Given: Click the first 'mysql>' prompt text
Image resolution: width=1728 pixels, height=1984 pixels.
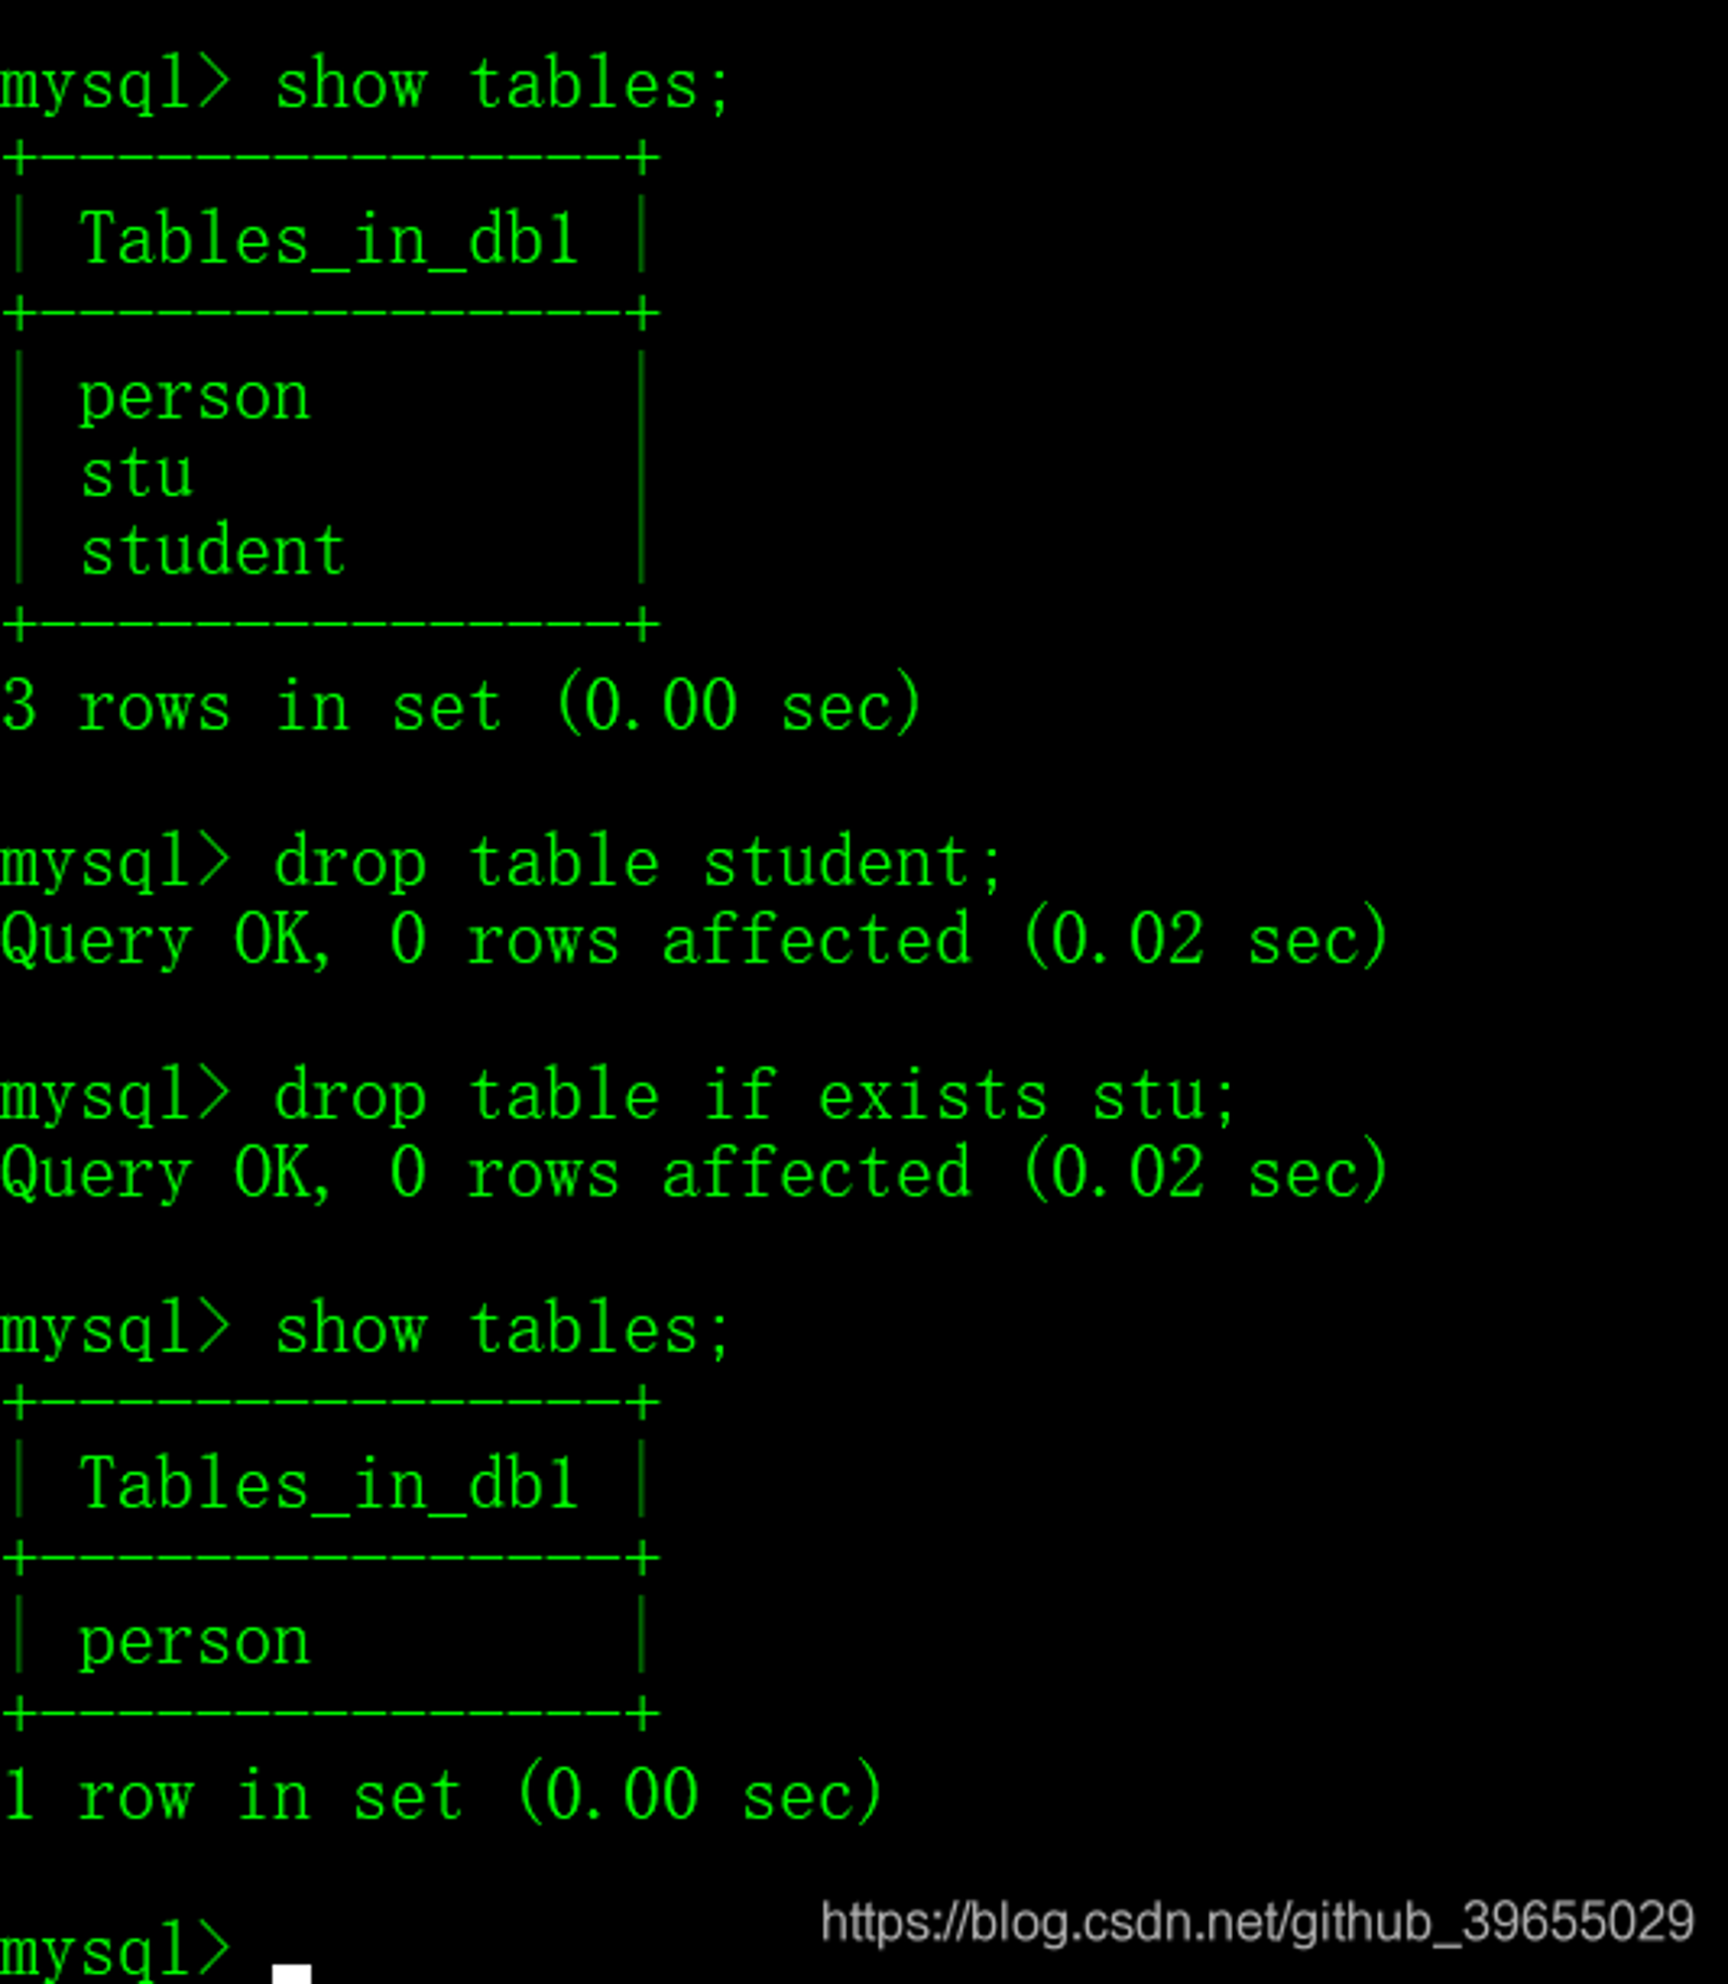Looking at the screenshot, I should click(x=115, y=87).
